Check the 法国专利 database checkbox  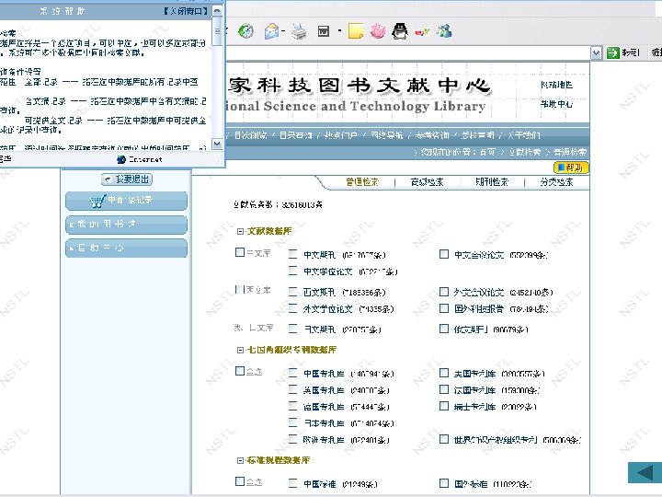(x=444, y=389)
